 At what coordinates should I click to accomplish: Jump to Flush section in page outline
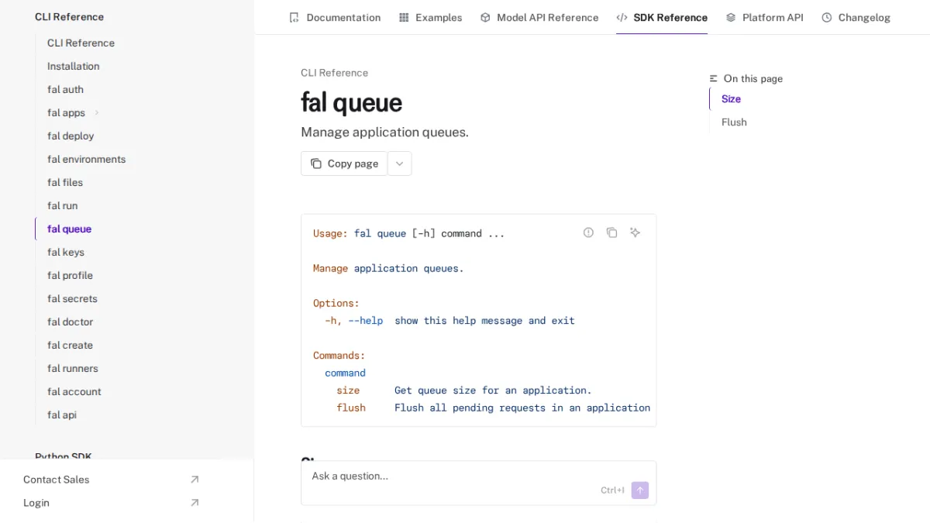coord(734,122)
